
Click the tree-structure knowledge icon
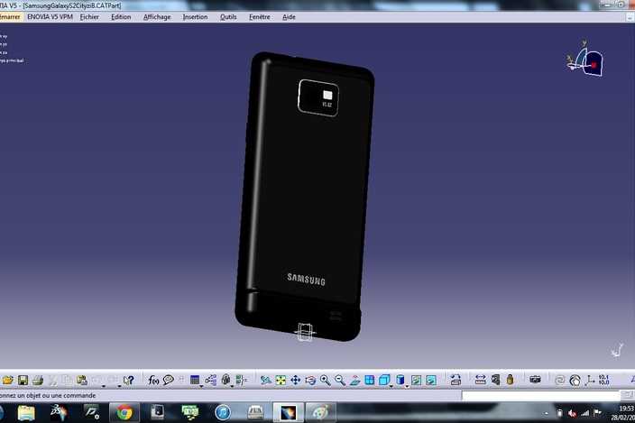(x=210, y=380)
